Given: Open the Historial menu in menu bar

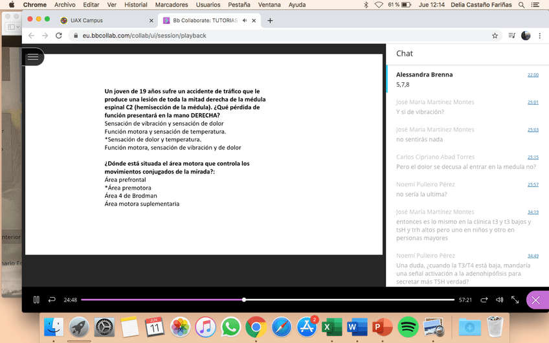Looking at the screenshot, I should tap(135, 5).
